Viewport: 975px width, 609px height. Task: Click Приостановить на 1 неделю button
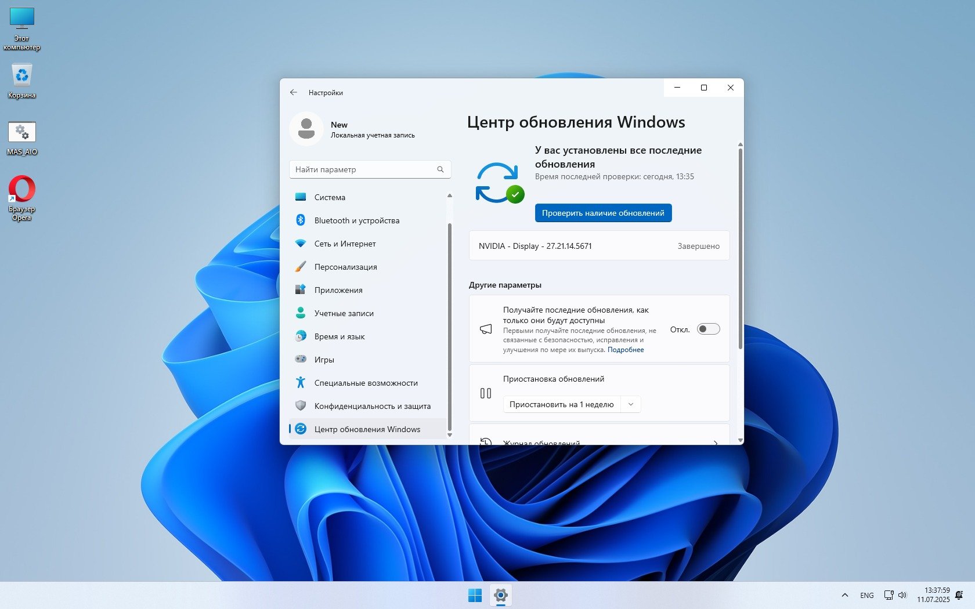561,404
